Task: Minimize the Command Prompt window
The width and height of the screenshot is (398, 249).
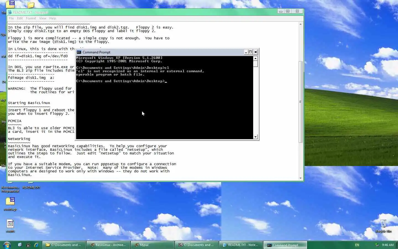Action: point(246,52)
